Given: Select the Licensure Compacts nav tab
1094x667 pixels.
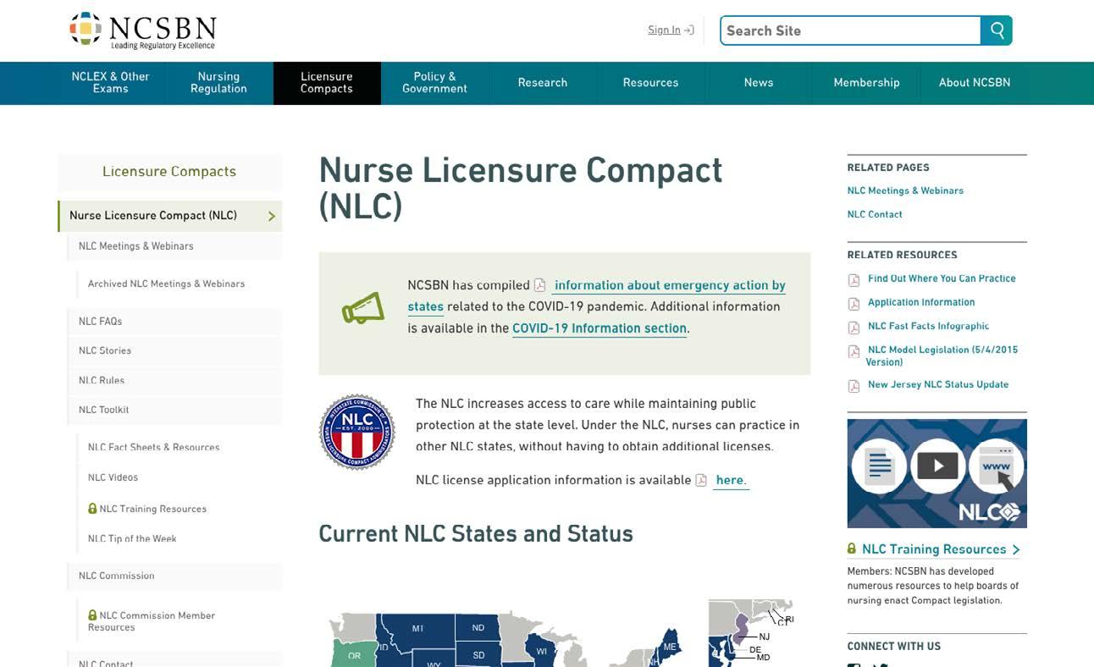Looking at the screenshot, I should click(x=327, y=83).
